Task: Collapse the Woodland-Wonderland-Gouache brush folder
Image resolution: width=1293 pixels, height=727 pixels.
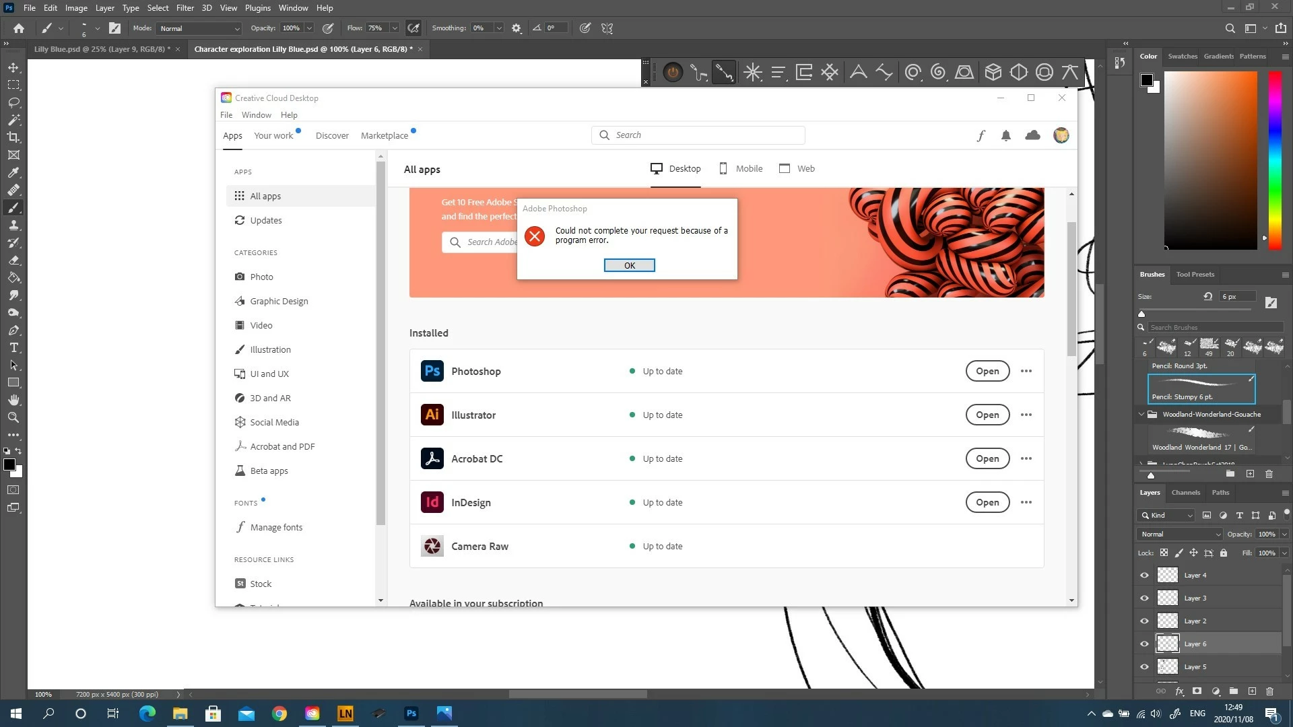Action: tap(1141, 415)
